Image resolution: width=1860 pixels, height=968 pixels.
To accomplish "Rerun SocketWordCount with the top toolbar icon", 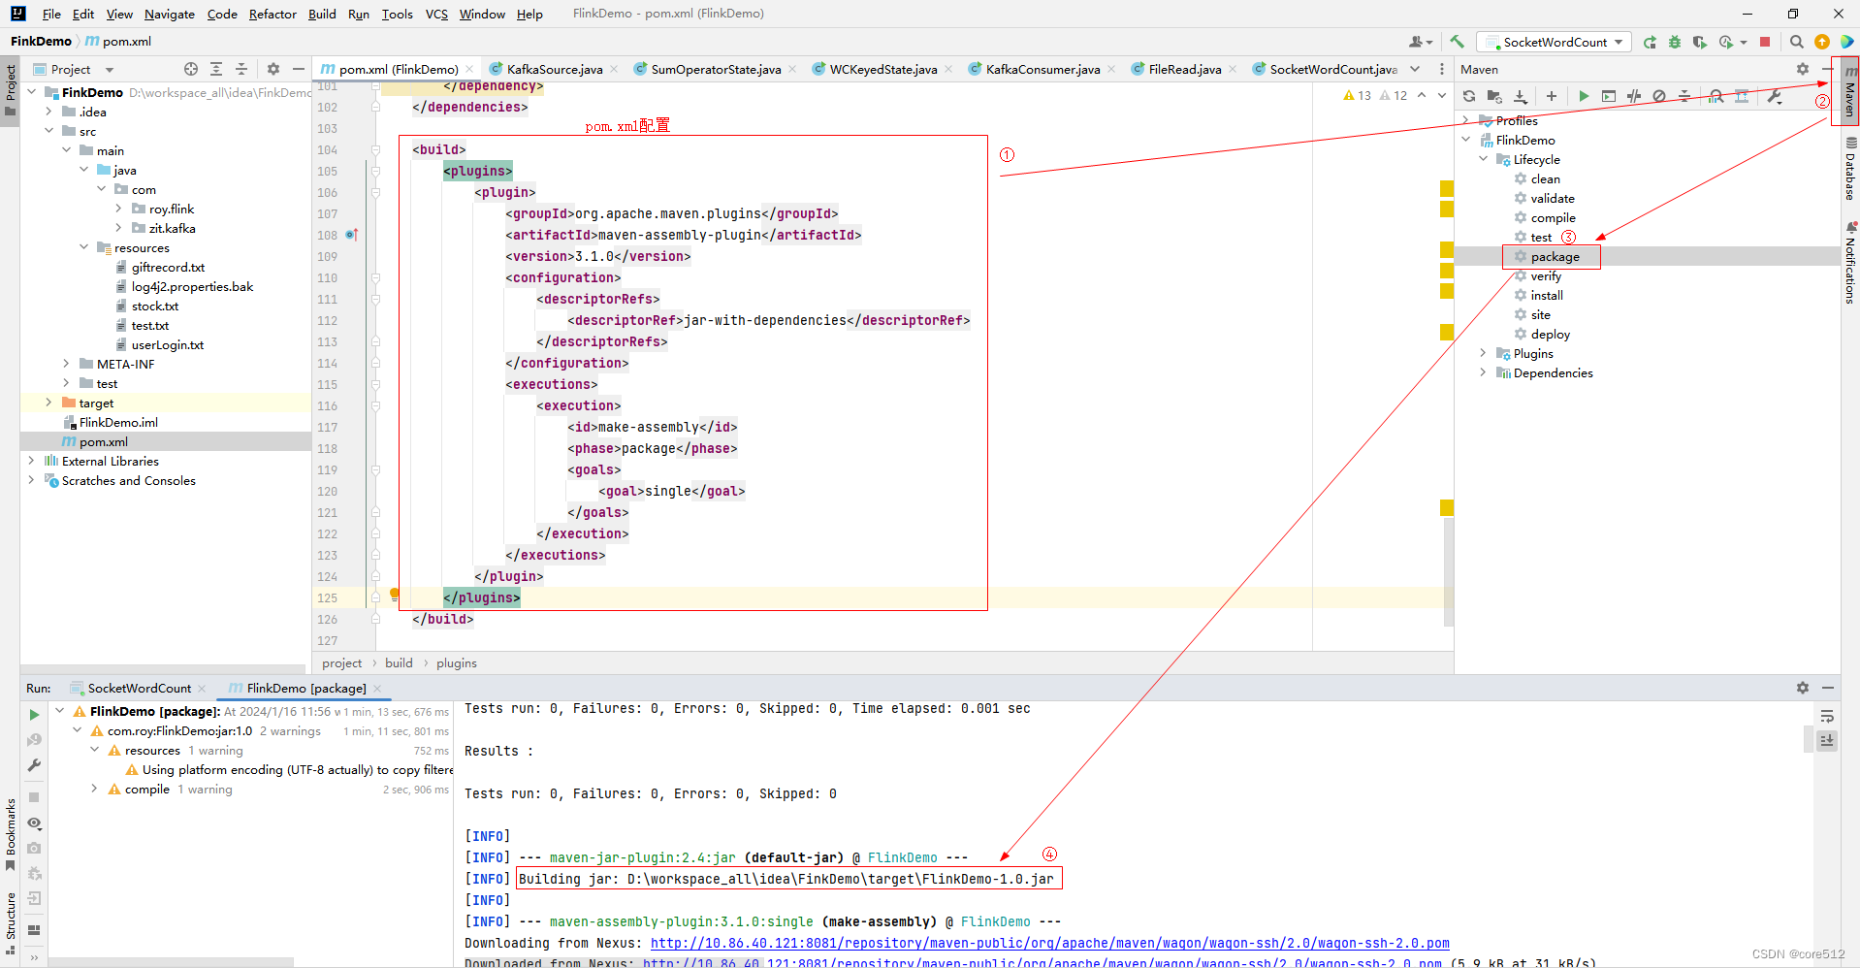I will (x=1651, y=42).
